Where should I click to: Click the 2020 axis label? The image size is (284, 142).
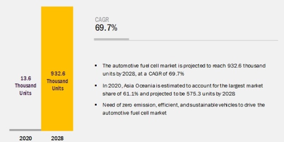point(25,138)
